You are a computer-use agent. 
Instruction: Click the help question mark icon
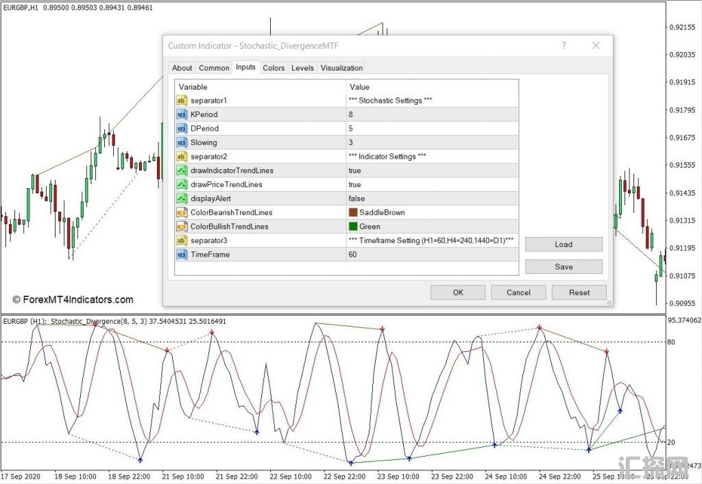[x=564, y=46]
